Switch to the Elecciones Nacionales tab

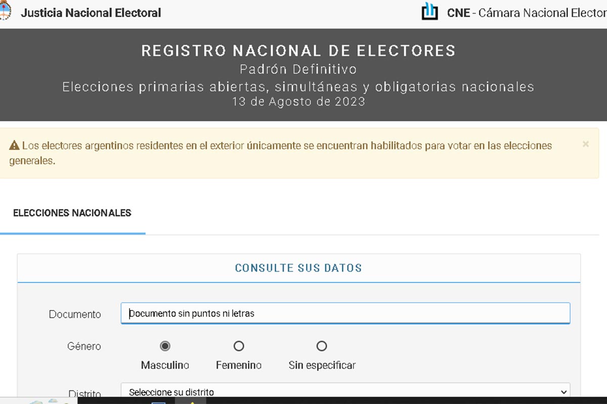point(72,213)
